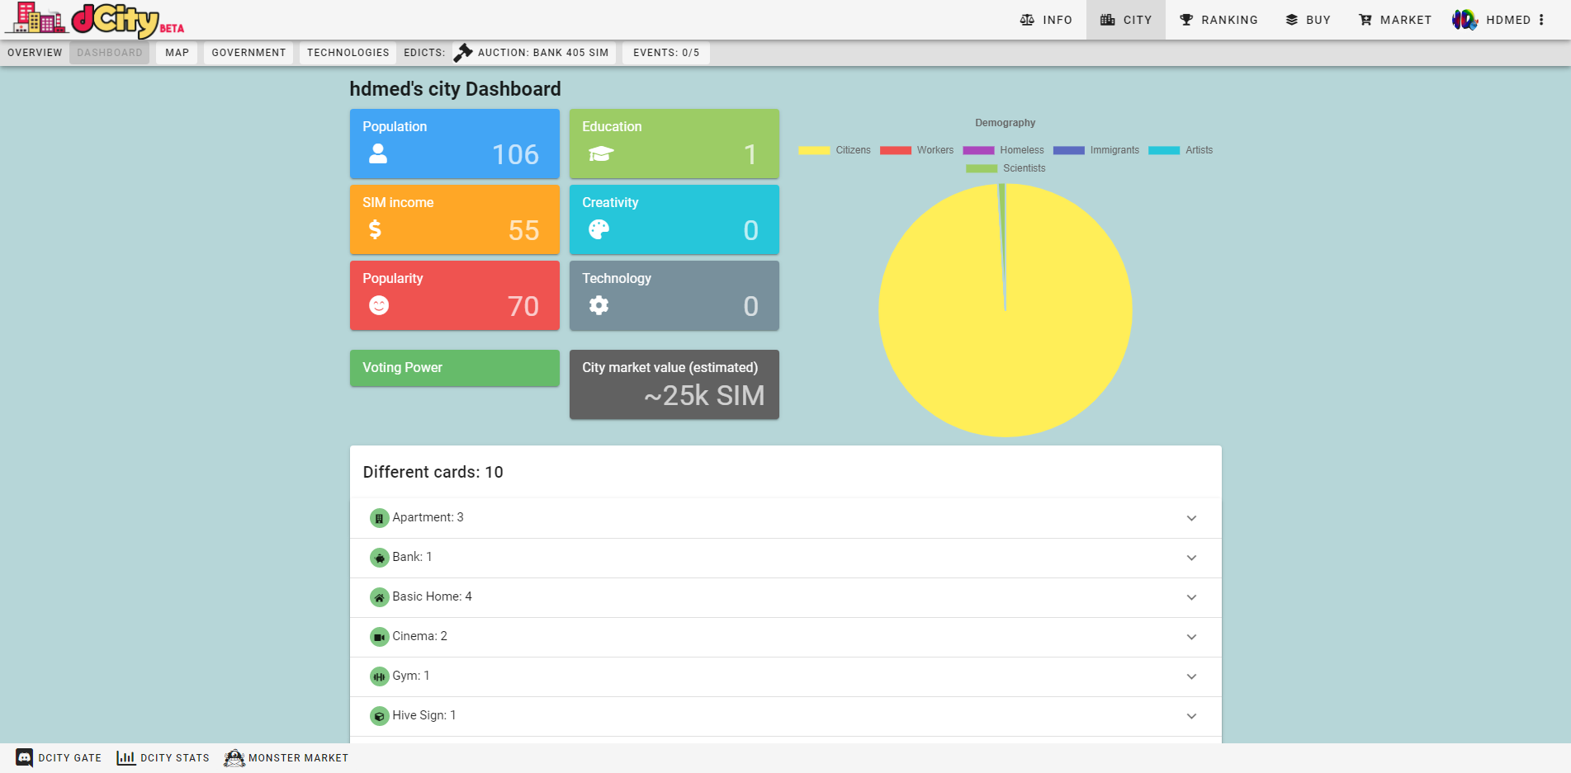Click the Basic Home house icon
1571x773 pixels.
pos(379,597)
